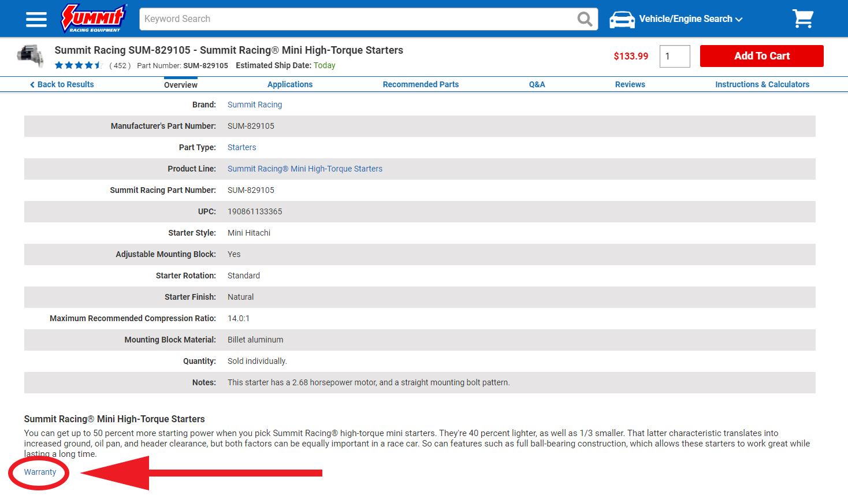Viewport: 848px width, 495px height.
Task: Click the Summit Racing Part Number row value
Action: [x=251, y=190]
